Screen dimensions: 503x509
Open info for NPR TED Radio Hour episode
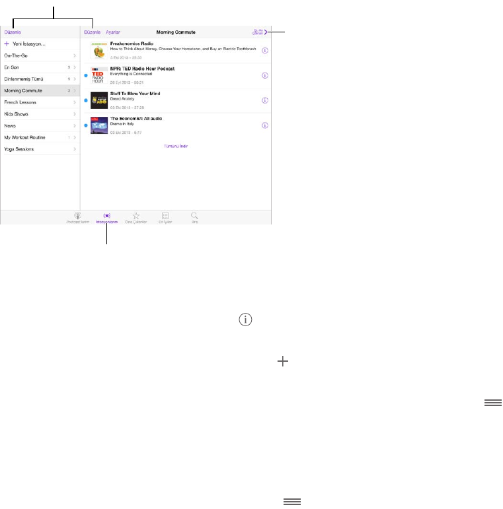[x=265, y=75]
